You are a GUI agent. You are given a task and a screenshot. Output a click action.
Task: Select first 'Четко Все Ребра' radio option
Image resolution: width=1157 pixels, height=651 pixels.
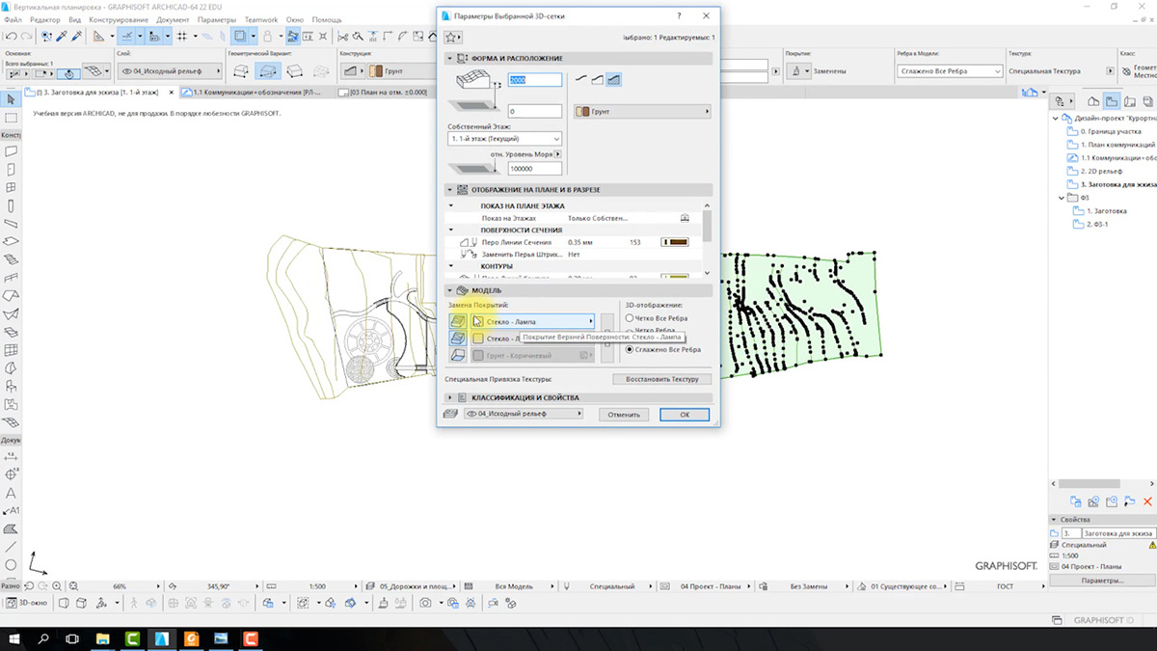(630, 317)
